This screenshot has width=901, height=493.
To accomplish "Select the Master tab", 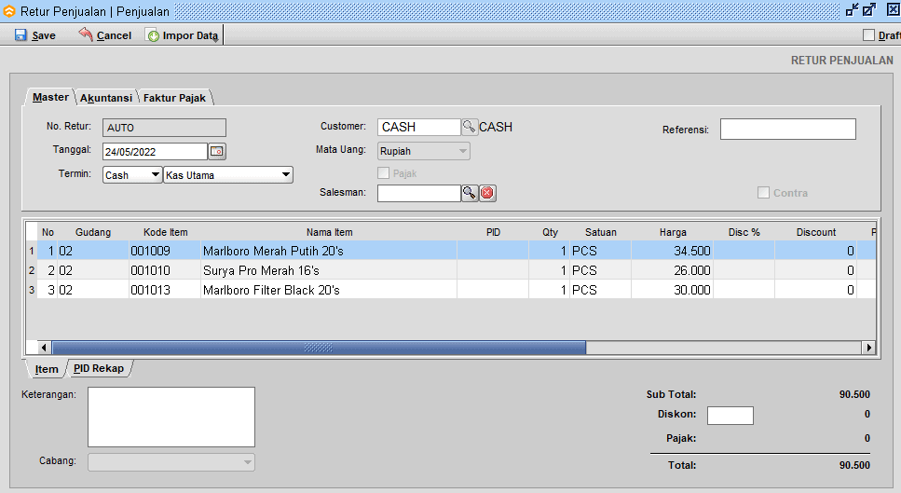I will (50, 97).
